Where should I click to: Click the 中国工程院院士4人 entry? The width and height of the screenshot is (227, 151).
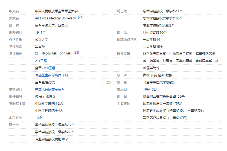coord(49,111)
